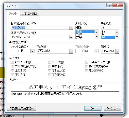This screenshot has width=129, height=118.
Task: Enable 影付き checkbox
Action: coord(49,62)
